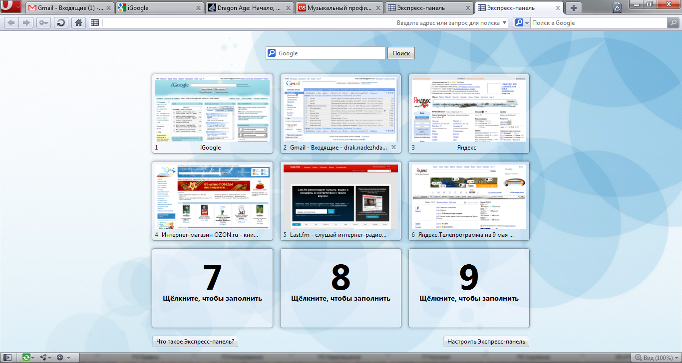Screen dimensions: 682x363
Task: Switch to the Gmail - Входящие tab
Action: coord(70,8)
